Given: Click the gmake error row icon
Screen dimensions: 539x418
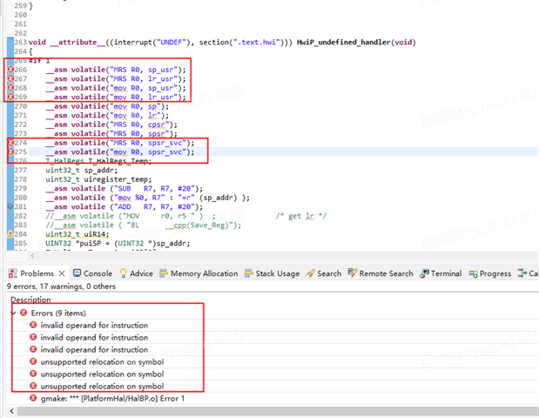Looking at the screenshot, I should (x=33, y=399).
